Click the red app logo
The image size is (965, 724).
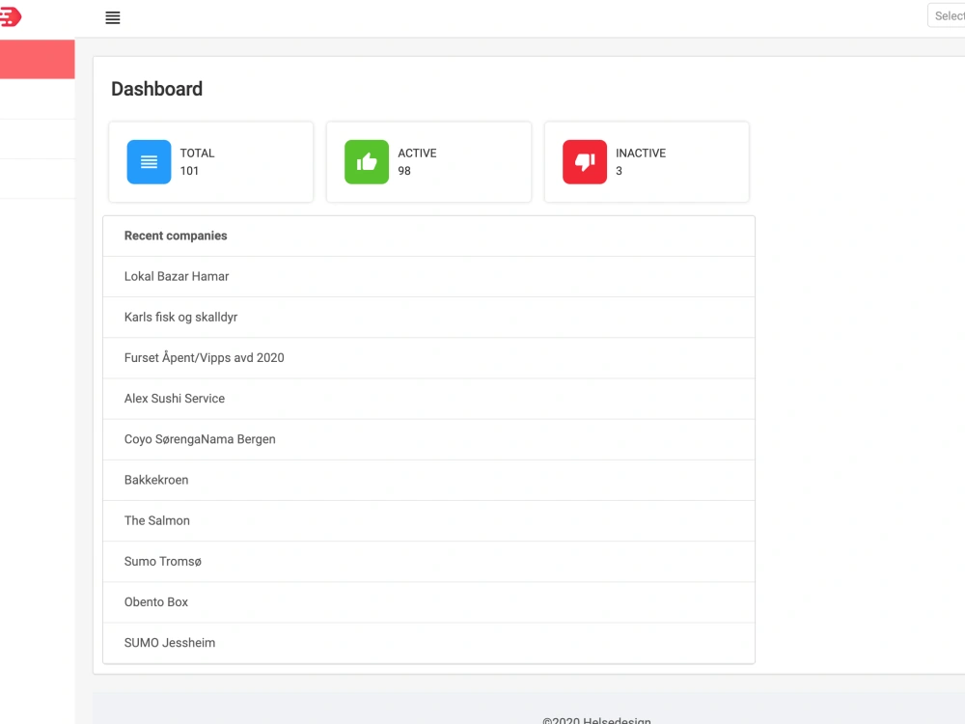tap(11, 16)
